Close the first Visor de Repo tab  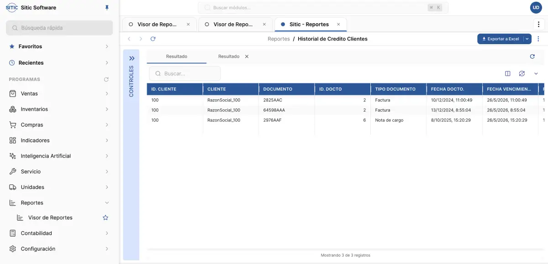(188, 25)
